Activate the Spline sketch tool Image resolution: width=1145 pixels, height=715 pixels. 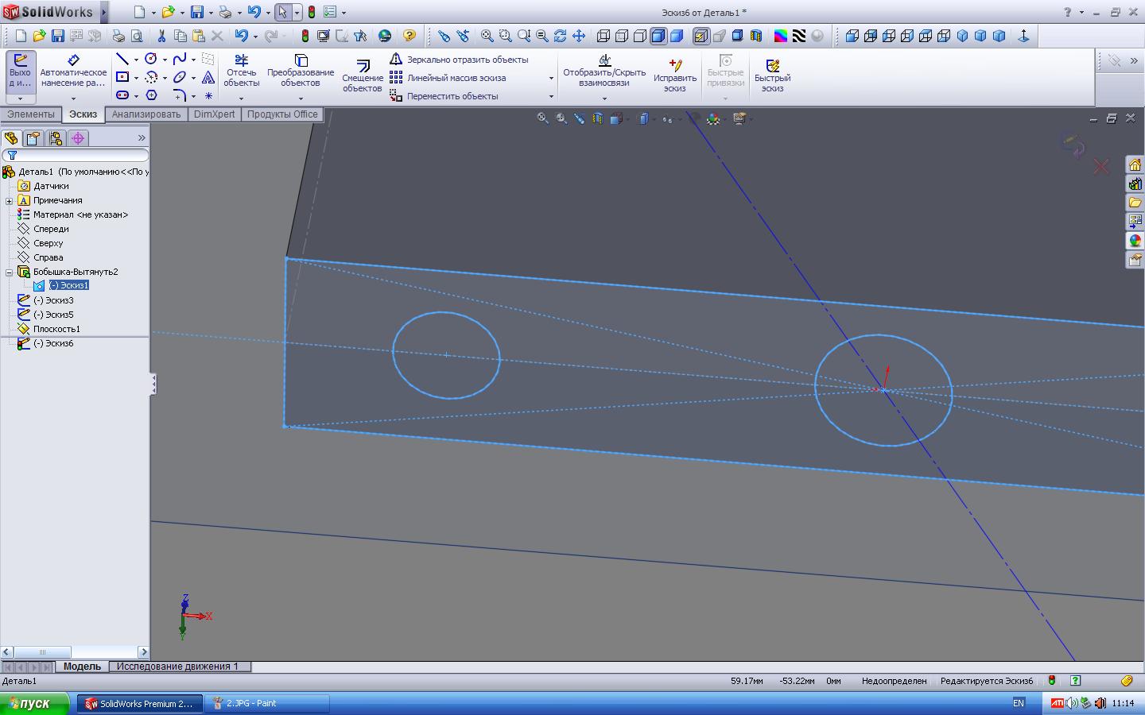coord(180,60)
